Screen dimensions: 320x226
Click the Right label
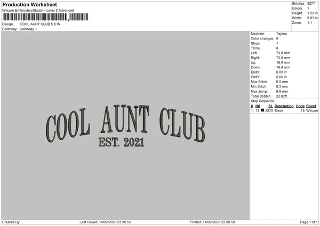[x=255, y=58]
